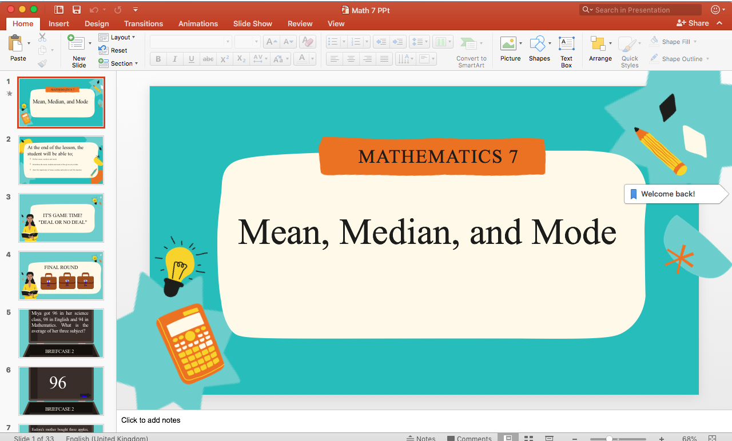The image size is (732, 441).
Task: Select slide 3 'IT'S GAME TIME!' thumbnail
Action: [61, 218]
